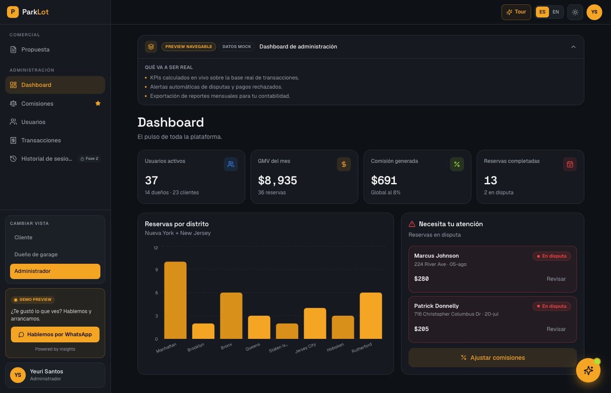Click the document icon next to Propuesta

14,49
